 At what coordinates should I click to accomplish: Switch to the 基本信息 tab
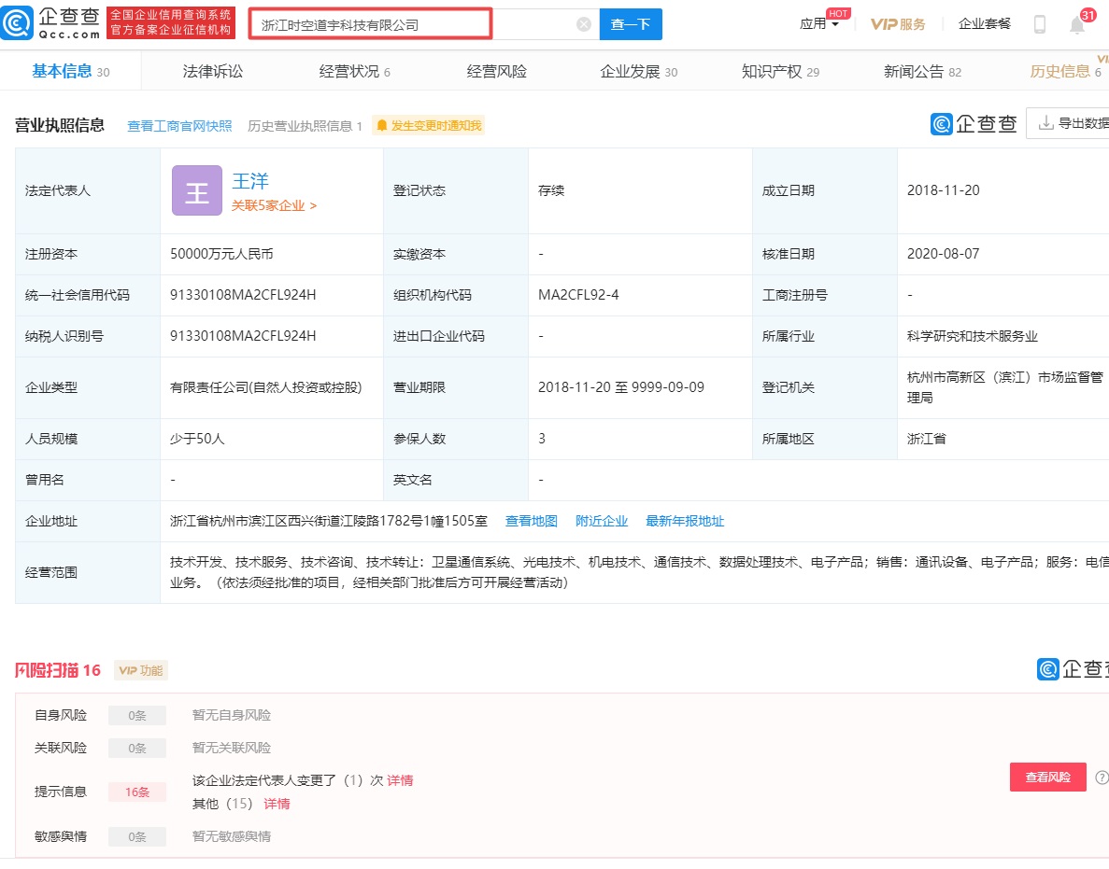point(71,71)
